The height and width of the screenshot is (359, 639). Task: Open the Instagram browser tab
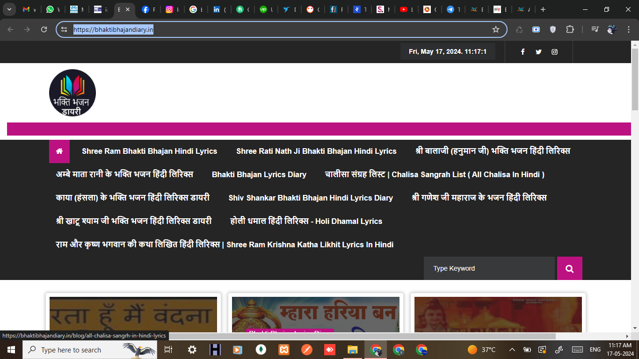click(169, 9)
